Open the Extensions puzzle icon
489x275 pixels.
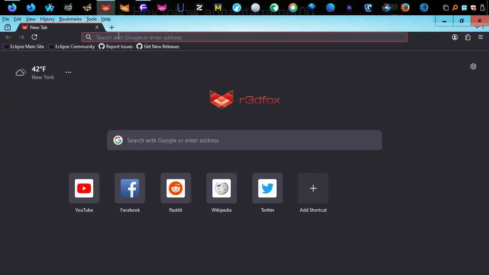[x=468, y=37]
